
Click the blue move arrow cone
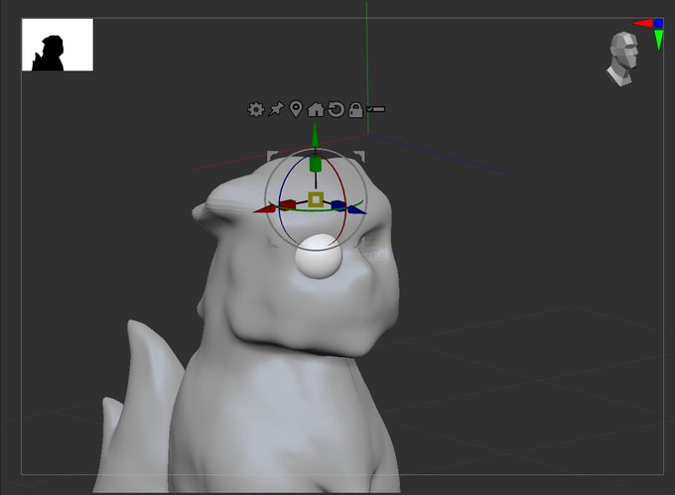(x=356, y=210)
